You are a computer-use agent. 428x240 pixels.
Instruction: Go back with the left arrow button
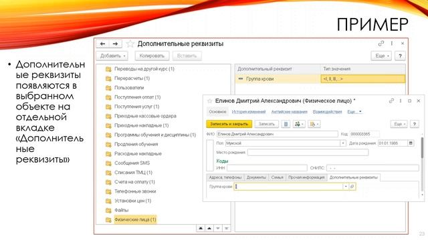pyautogui.click(x=102, y=44)
